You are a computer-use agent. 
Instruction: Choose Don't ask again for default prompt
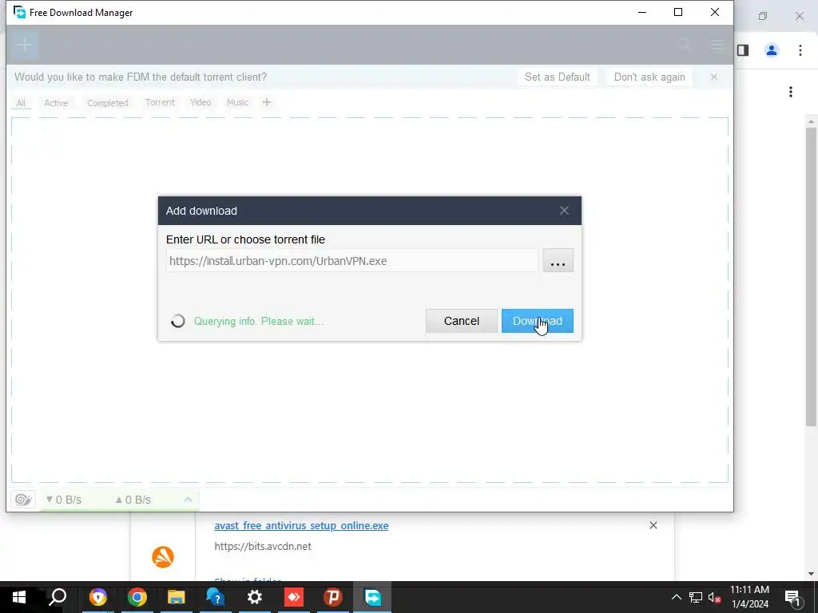coord(649,77)
